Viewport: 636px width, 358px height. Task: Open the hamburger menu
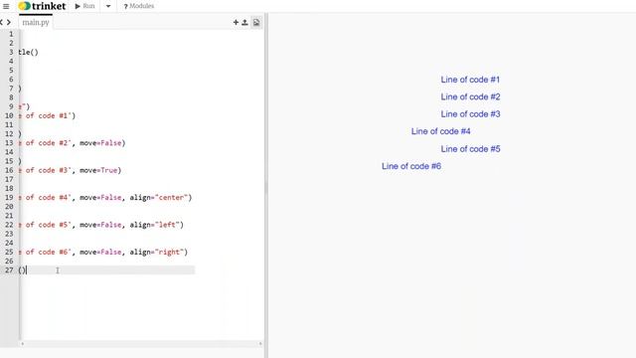(6, 6)
